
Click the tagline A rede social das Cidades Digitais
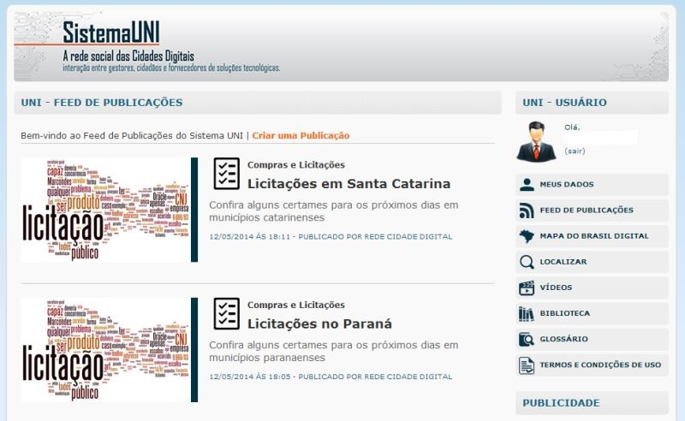tap(128, 56)
